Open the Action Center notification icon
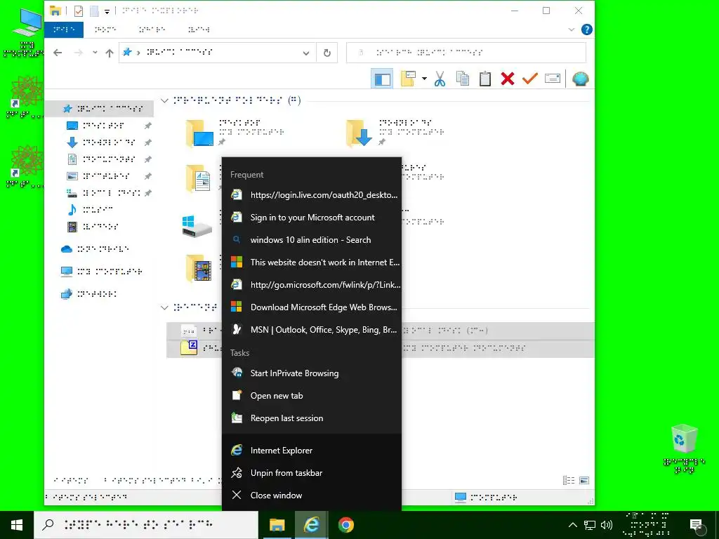719x539 pixels. (696, 525)
